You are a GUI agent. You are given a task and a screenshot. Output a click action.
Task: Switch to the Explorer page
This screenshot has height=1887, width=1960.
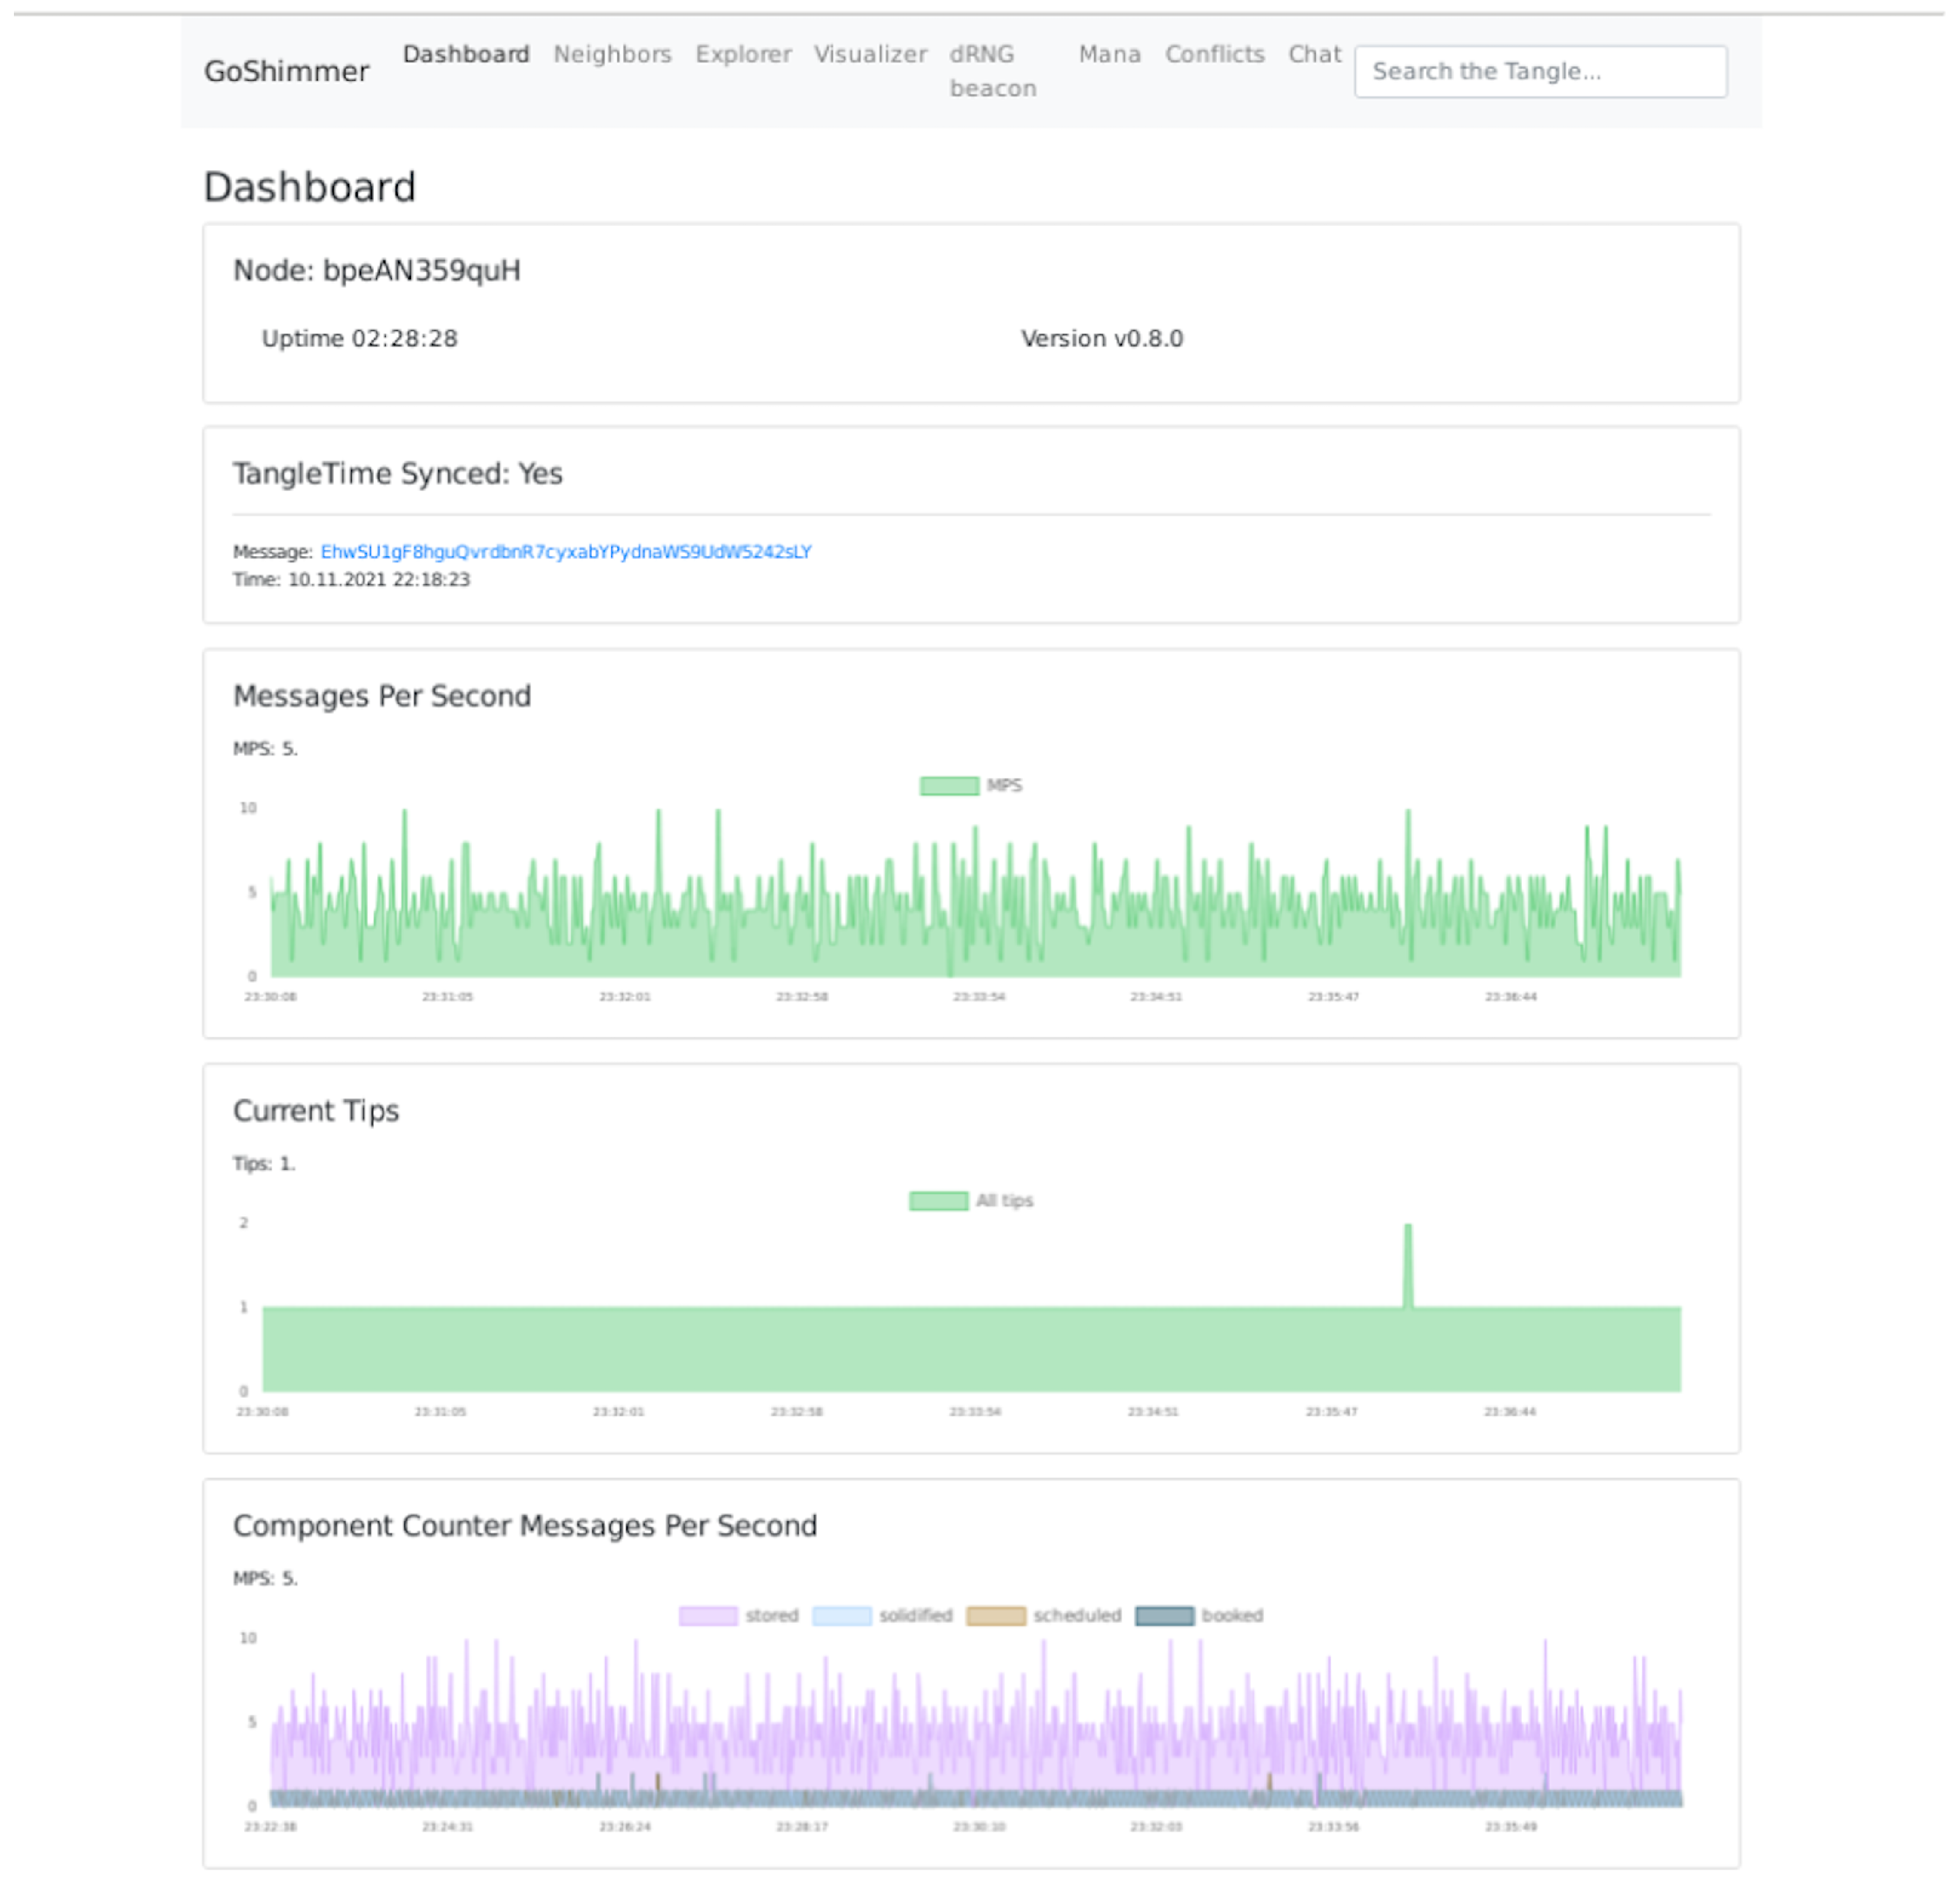pos(743,54)
